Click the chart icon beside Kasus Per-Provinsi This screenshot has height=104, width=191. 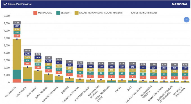click(5, 4)
